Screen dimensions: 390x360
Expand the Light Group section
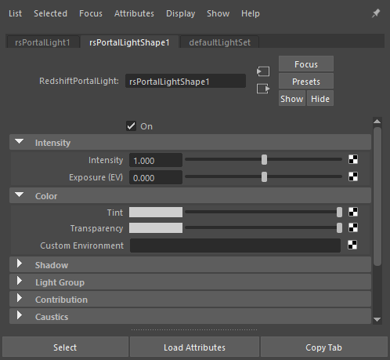(x=20, y=281)
